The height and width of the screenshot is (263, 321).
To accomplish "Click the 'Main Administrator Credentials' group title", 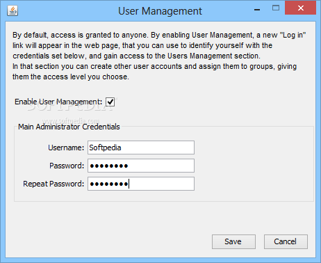I will [x=69, y=127].
